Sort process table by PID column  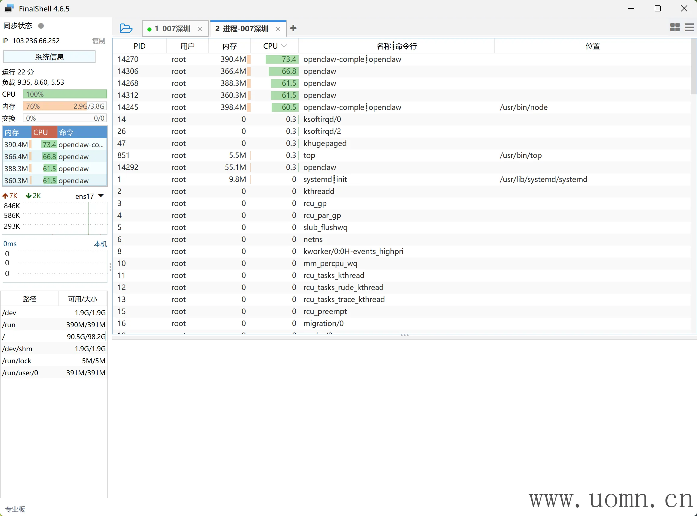click(140, 46)
